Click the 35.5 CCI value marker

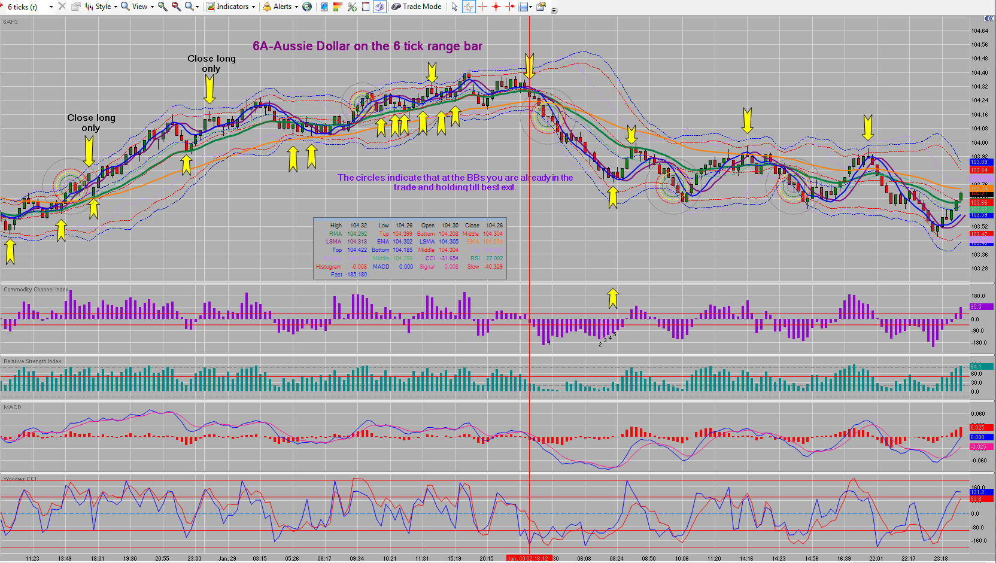982,307
